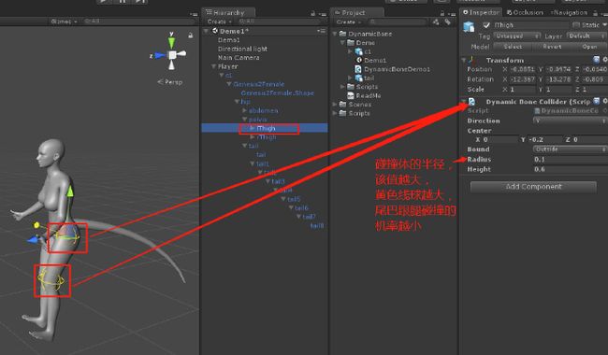Click the Model Open button
Image resolution: width=608 pixels, height=355 pixels.
tap(589, 47)
